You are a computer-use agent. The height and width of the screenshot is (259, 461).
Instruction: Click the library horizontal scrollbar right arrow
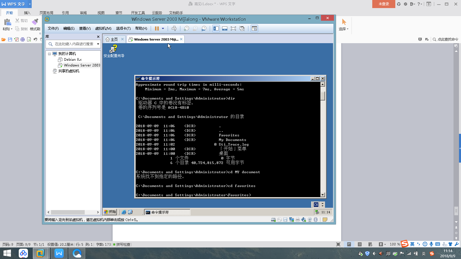coord(98,212)
